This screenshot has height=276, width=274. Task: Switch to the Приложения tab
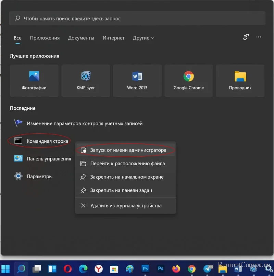45,38
